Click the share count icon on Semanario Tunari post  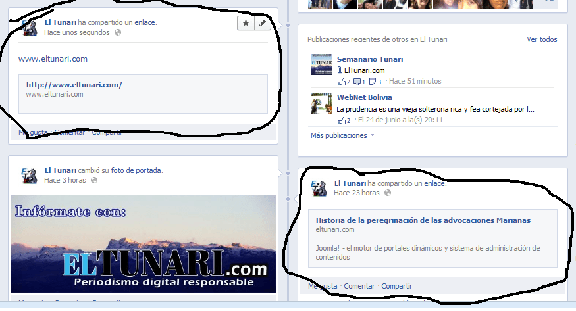coord(375,82)
